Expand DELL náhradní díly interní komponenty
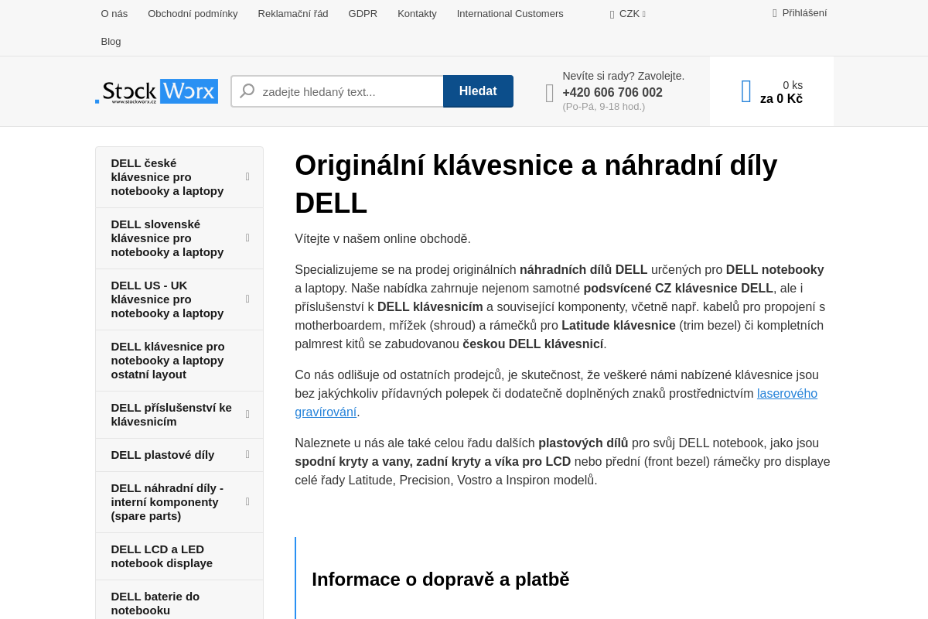 point(247,502)
